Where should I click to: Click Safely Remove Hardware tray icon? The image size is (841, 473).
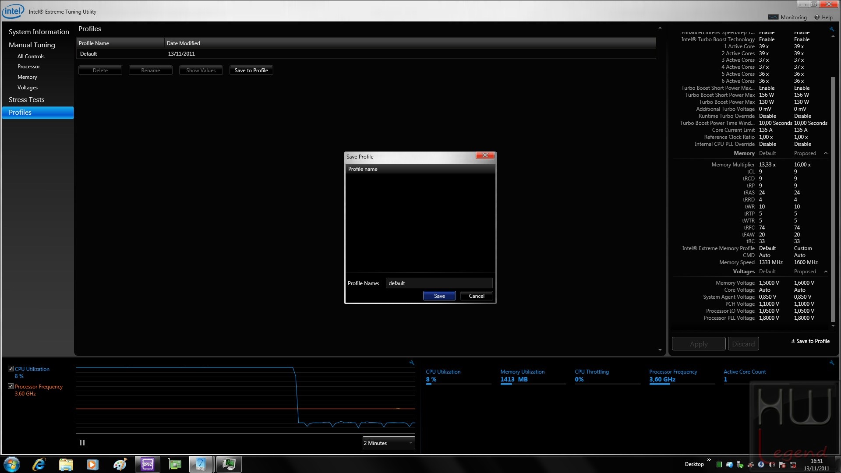tap(740, 465)
